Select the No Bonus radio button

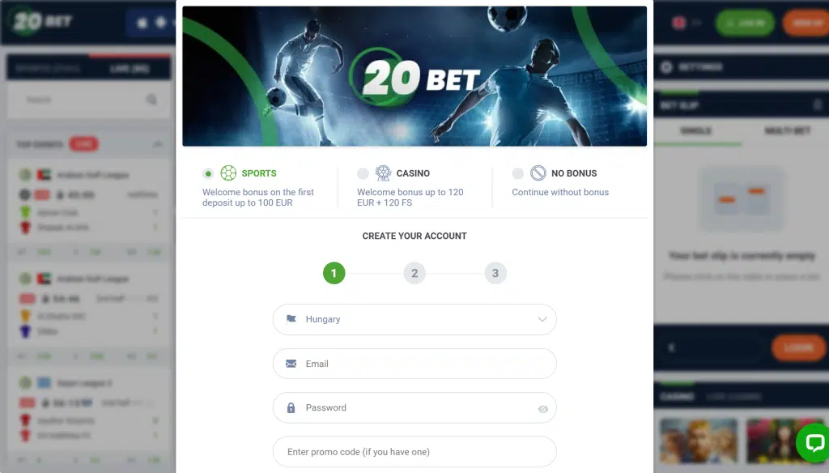click(x=517, y=173)
